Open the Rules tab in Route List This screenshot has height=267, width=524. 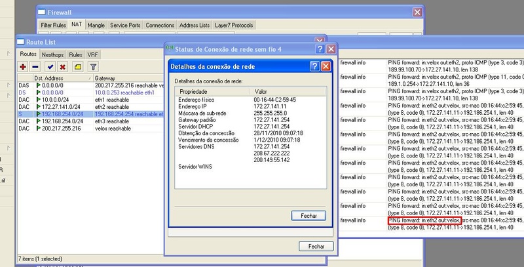(75, 54)
